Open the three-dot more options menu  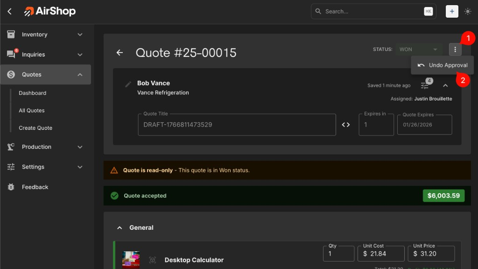[455, 50]
